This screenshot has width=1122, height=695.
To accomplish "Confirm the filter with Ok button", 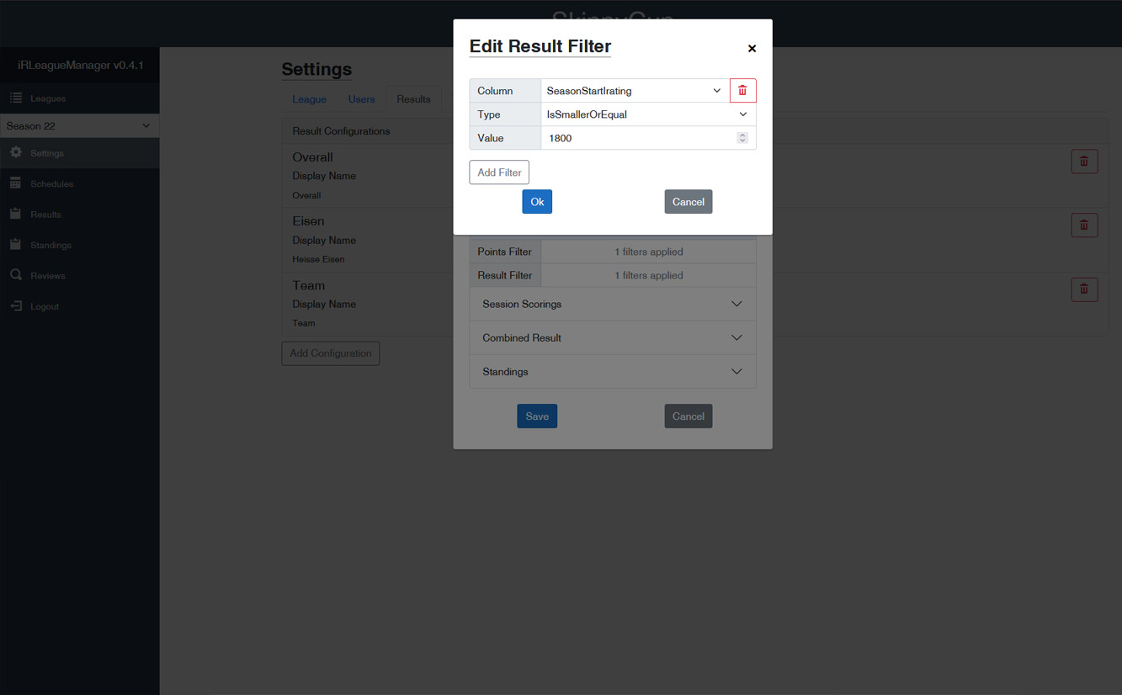I will pos(537,202).
